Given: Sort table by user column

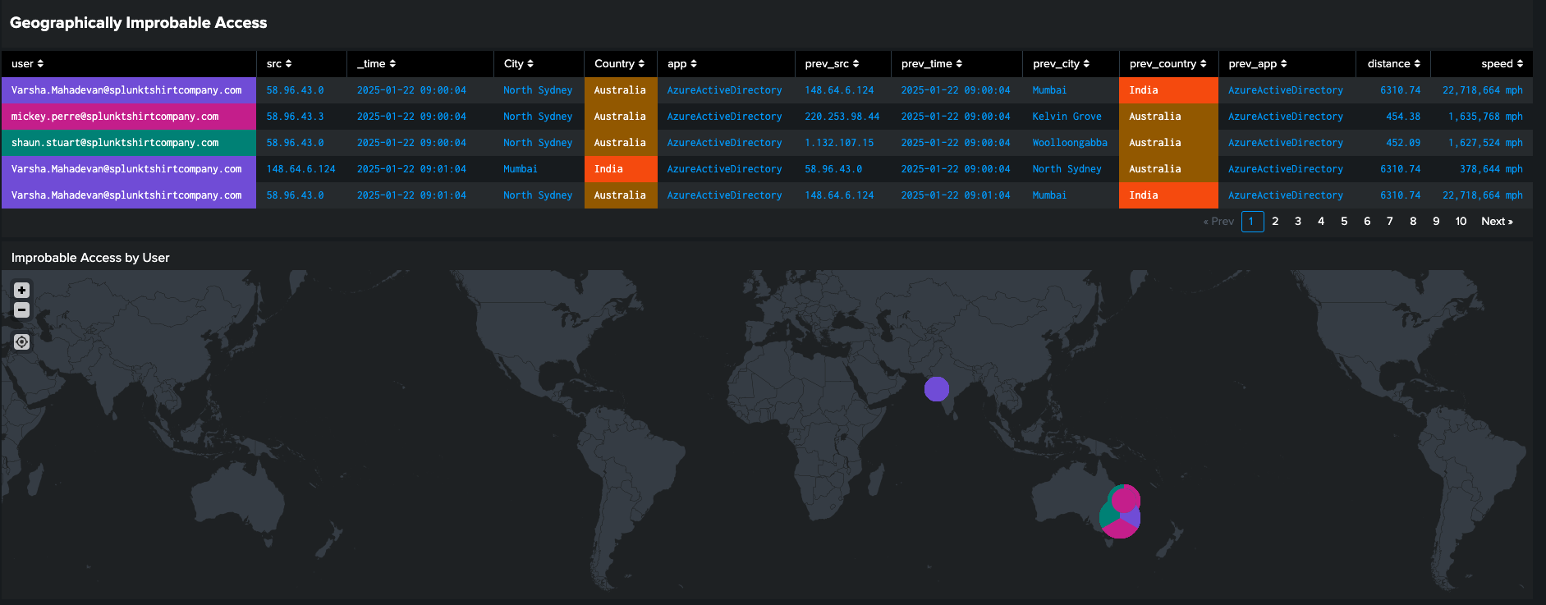Looking at the screenshot, I should 27,64.
